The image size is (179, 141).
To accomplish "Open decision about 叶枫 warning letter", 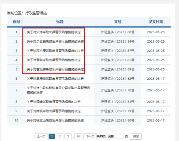I will point(54,111).
